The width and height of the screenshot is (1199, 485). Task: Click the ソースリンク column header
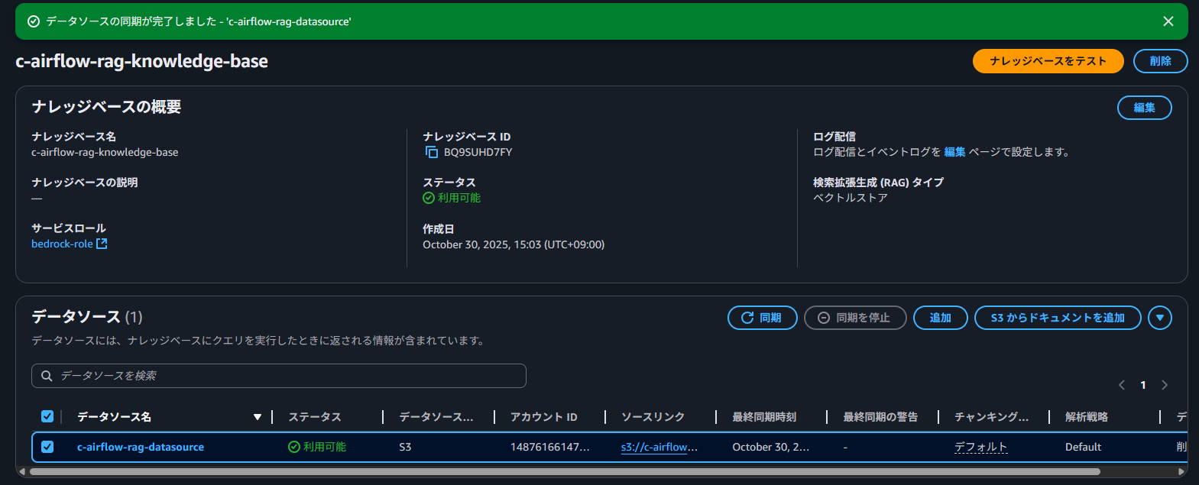click(x=653, y=417)
